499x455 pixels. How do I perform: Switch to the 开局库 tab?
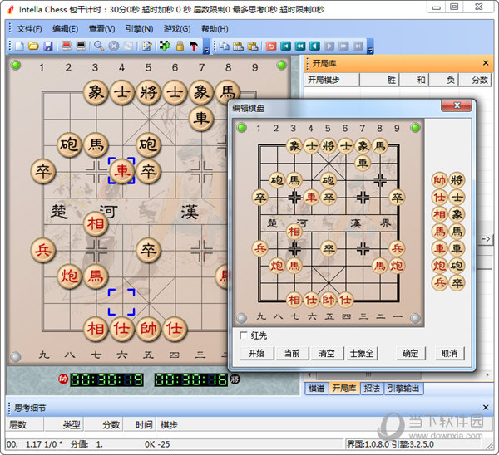(344, 389)
